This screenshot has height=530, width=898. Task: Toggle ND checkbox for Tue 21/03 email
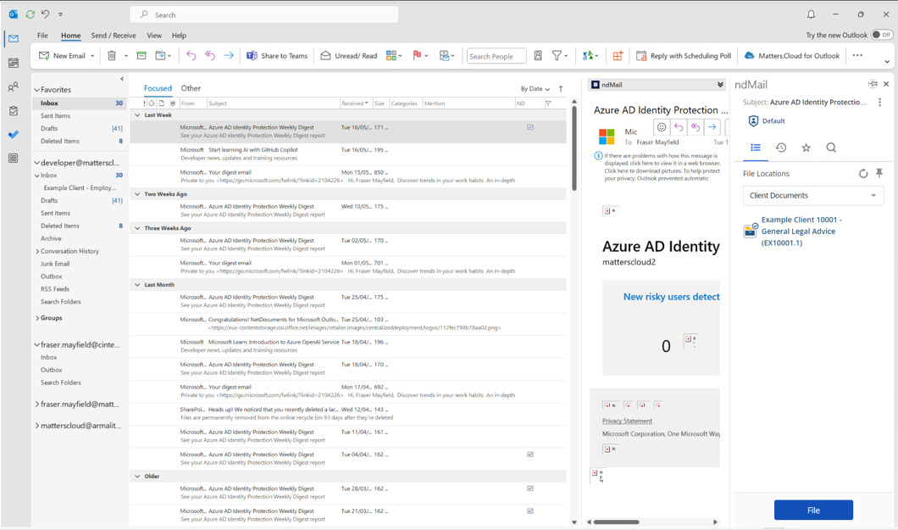(530, 511)
